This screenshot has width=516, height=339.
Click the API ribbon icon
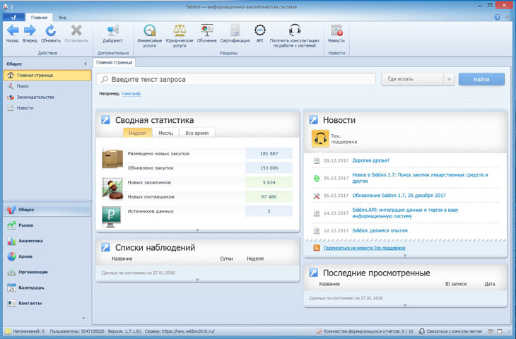pyautogui.click(x=259, y=30)
